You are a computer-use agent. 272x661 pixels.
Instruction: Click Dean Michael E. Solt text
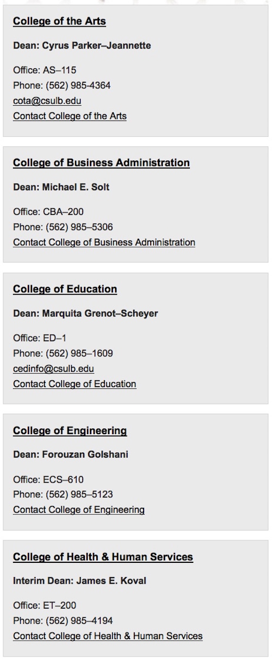[x=61, y=187]
